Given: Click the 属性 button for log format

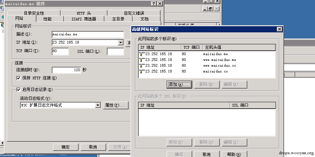Looking at the screenshot, I should click(116, 105).
